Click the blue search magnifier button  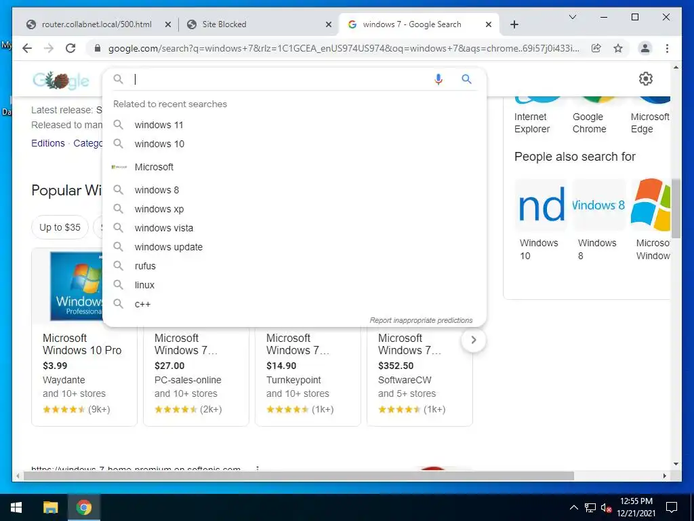pyautogui.click(x=466, y=79)
